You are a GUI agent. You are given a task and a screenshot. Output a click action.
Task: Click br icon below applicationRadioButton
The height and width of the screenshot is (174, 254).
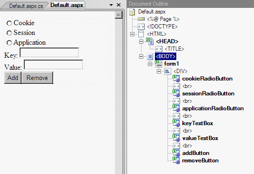click(176, 116)
